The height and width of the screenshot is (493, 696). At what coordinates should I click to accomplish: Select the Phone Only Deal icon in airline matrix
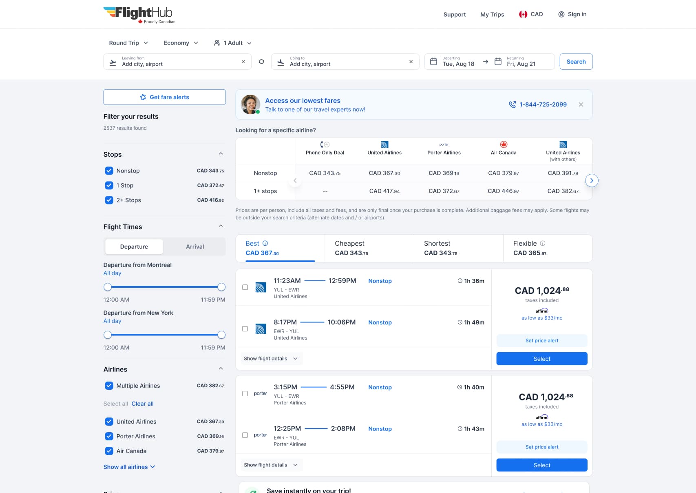coord(325,144)
